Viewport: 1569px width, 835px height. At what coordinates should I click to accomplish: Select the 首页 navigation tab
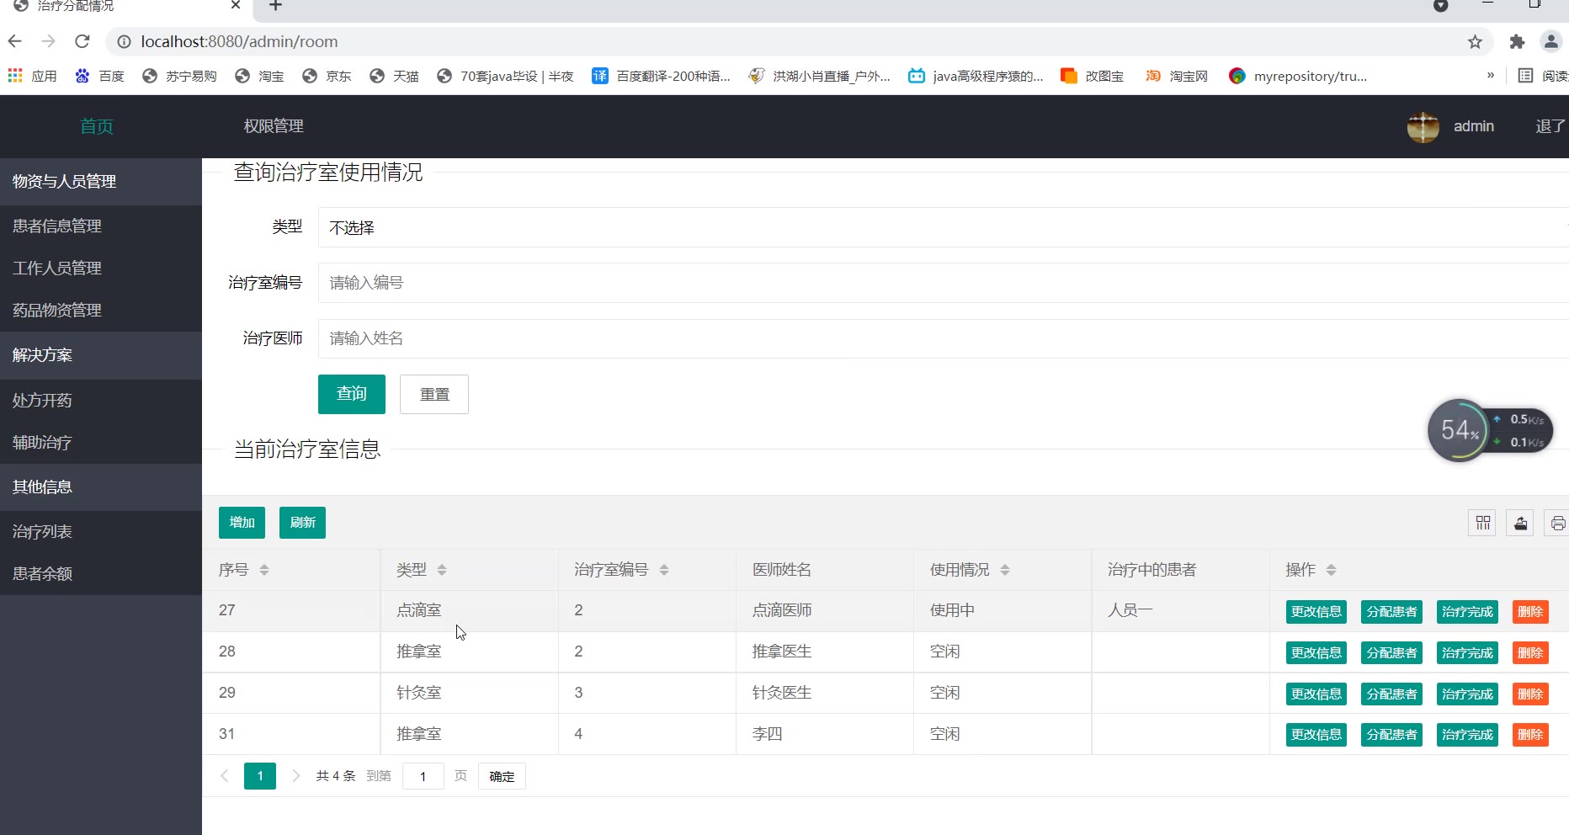tap(96, 126)
